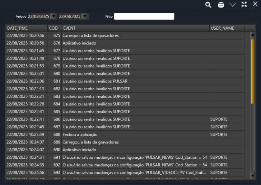Image resolution: width=261 pixels, height=185 pixels.
Task: Close the log window with X
Action: (x=255, y=4)
